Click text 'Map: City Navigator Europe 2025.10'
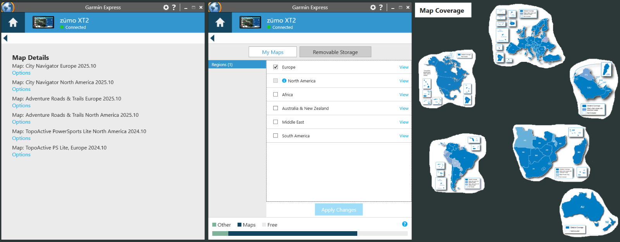The height and width of the screenshot is (242, 620). (54, 66)
